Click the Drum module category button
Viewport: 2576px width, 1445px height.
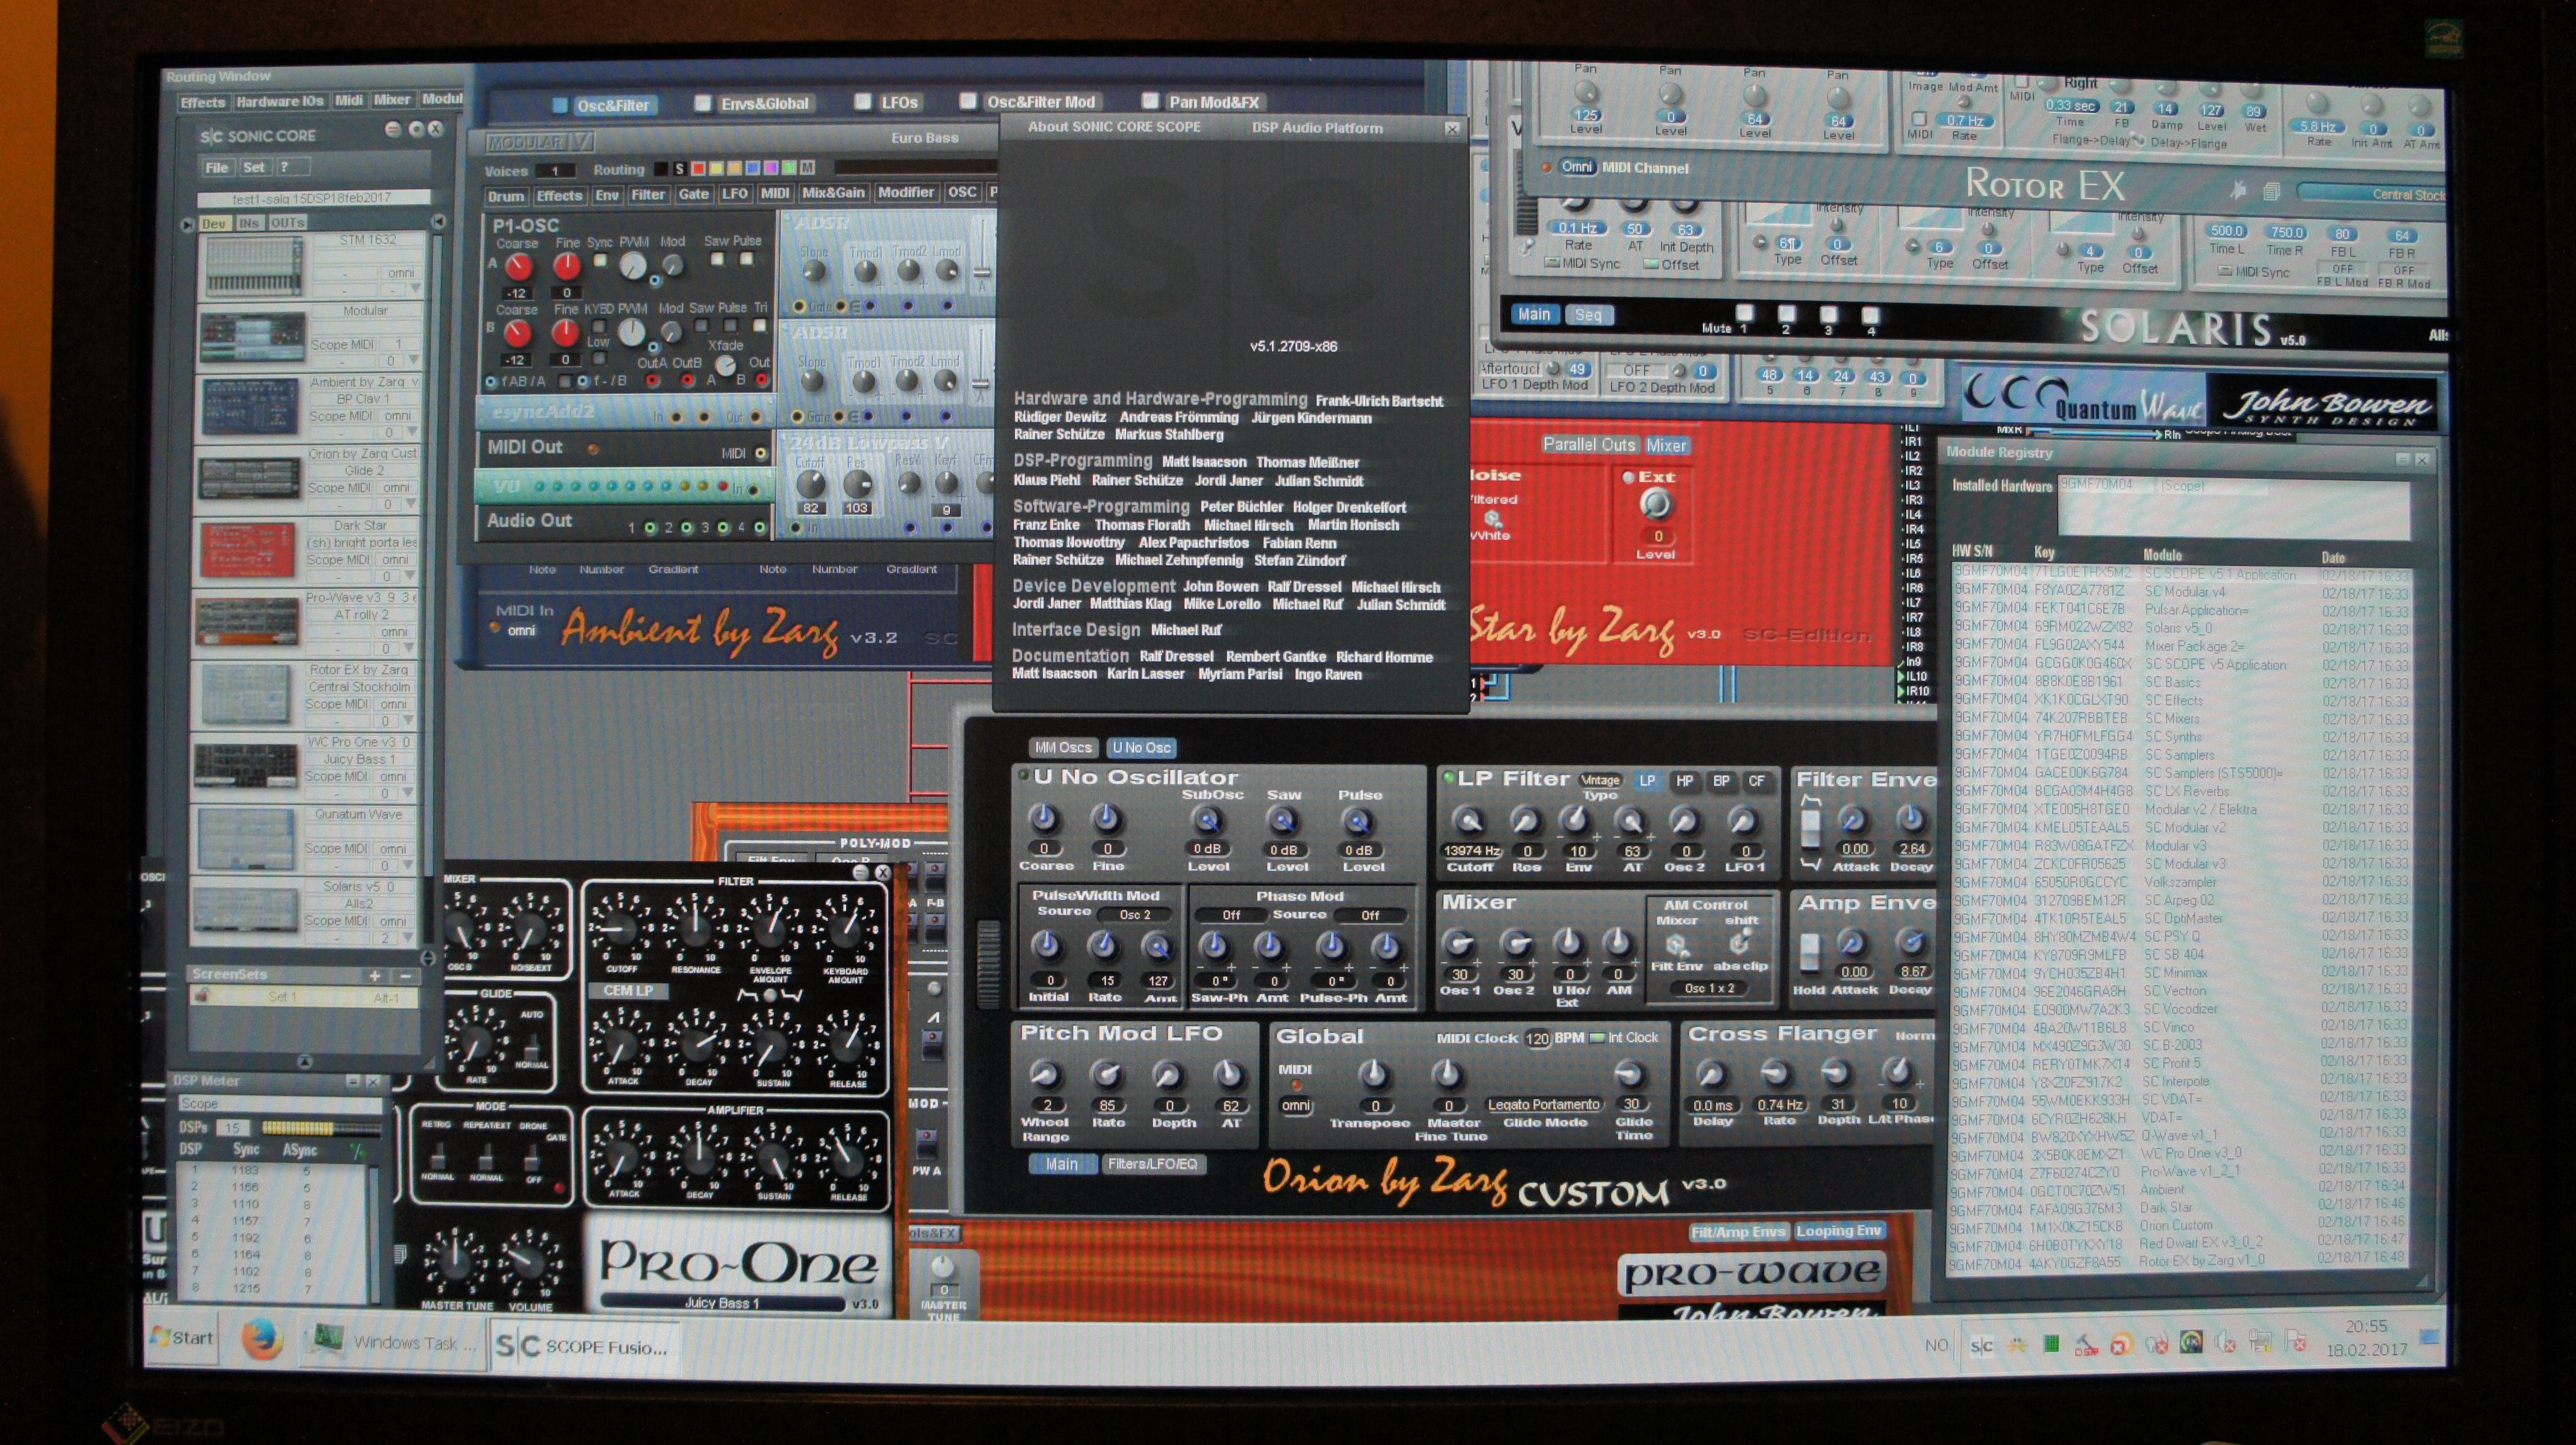(506, 196)
